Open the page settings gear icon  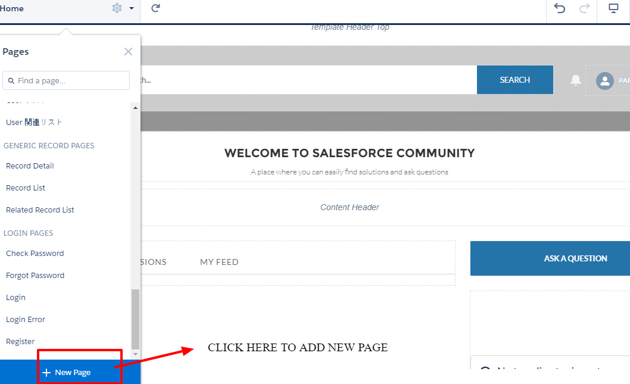tap(117, 8)
